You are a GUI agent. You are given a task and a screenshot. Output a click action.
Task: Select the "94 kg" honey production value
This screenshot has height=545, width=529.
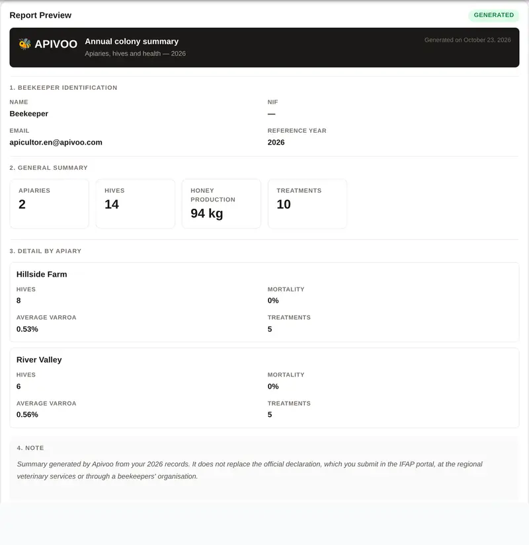pyautogui.click(x=207, y=213)
